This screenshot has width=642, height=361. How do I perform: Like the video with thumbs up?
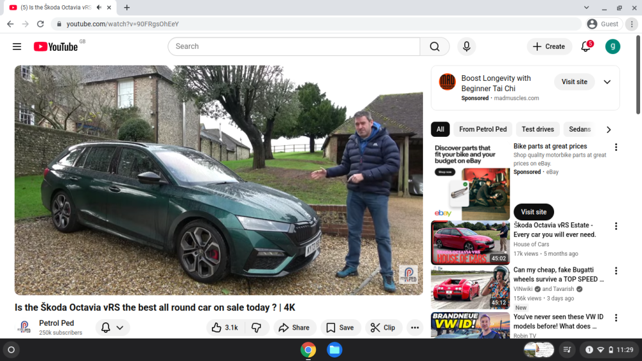[x=225, y=328]
